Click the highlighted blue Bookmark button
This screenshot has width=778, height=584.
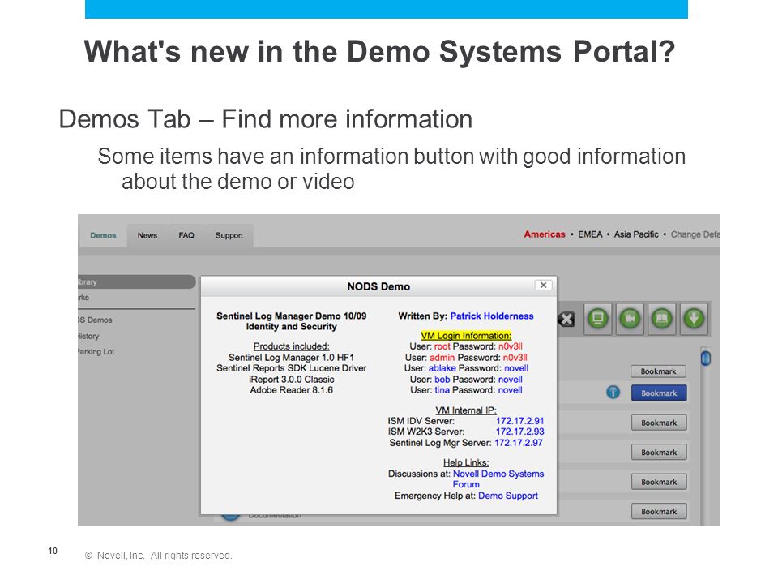659,393
